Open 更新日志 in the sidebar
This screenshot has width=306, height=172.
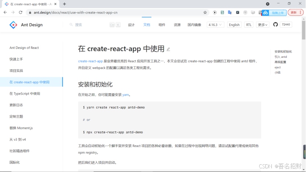coord(16,105)
